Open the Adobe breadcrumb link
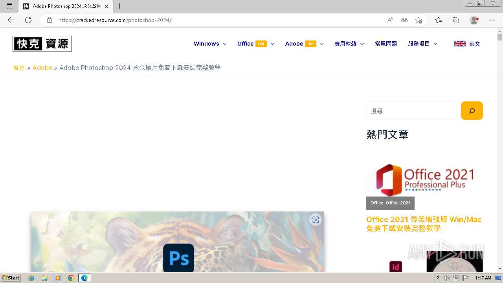 [x=42, y=68]
